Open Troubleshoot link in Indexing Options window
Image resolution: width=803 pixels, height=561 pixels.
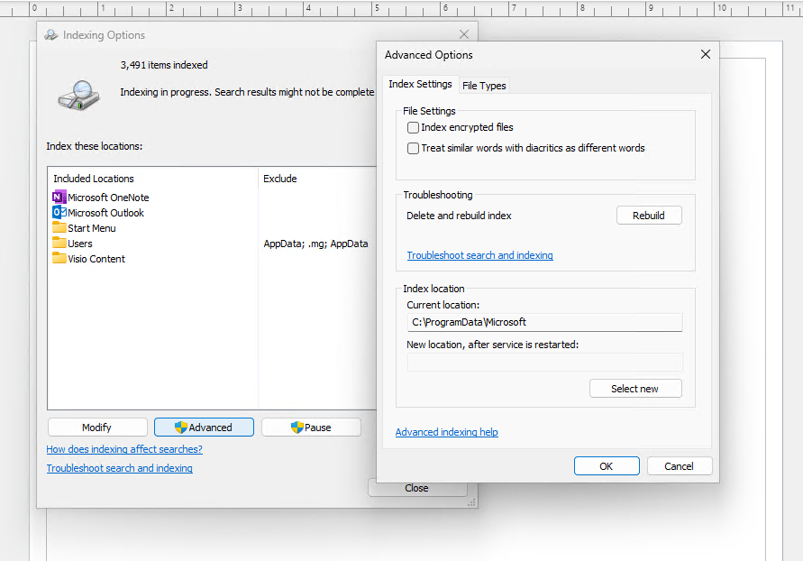pyautogui.click(x=119, y=468)
